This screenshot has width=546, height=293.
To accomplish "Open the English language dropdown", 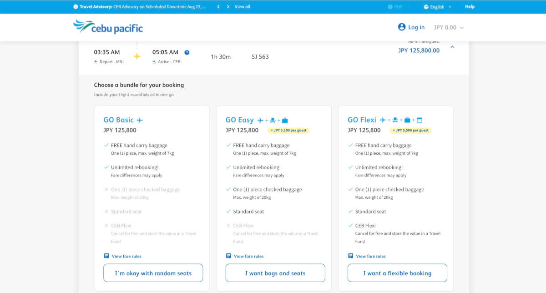I will [x=438, y=7].
